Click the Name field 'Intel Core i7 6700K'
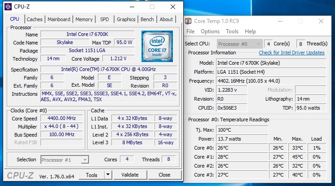Image resolution: width=335 pixels, height=186 pixels. (88, 34)
